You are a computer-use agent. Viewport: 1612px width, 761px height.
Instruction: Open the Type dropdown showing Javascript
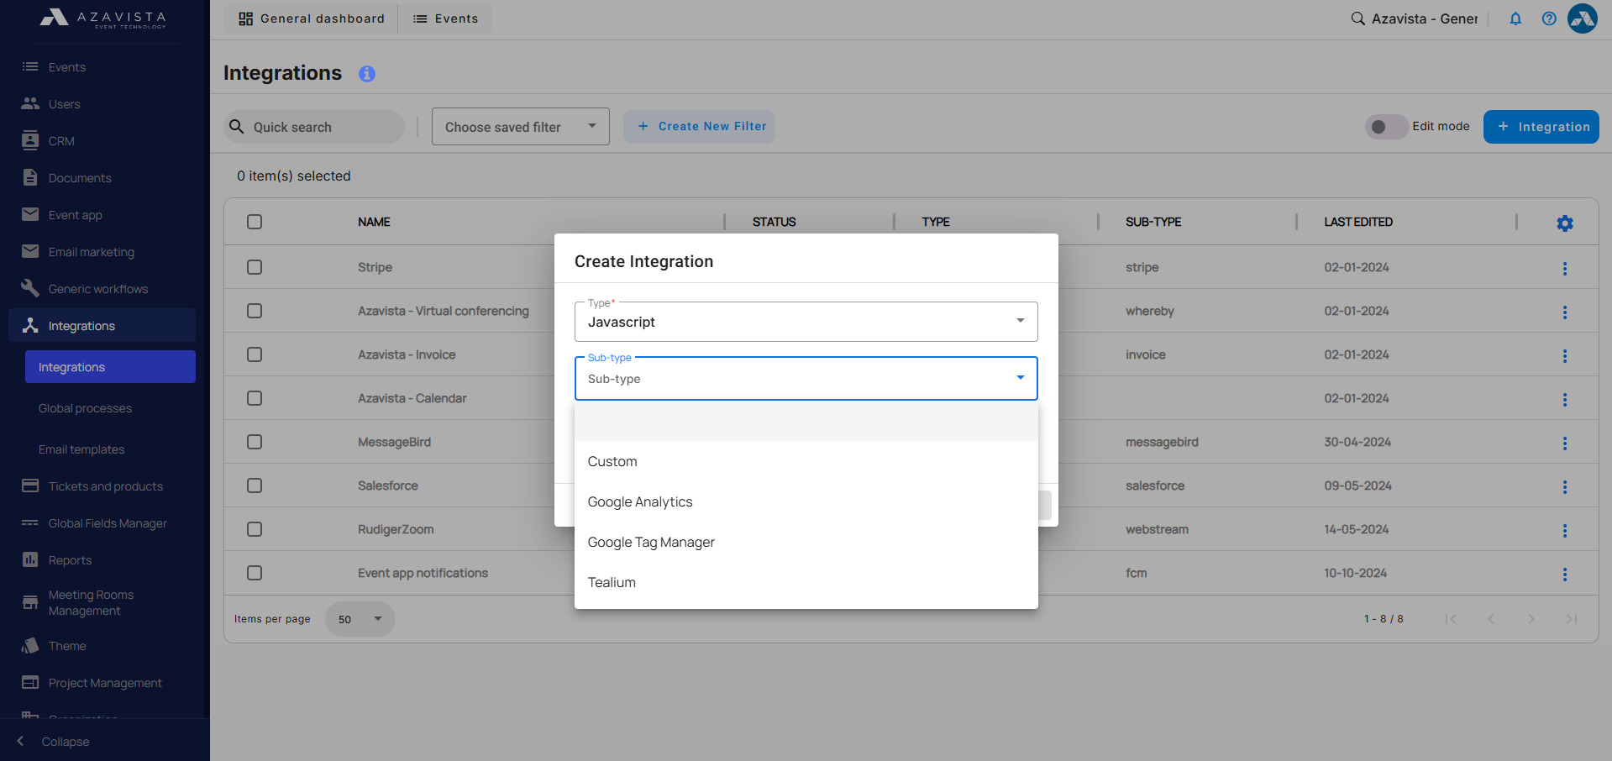tap(806, 322)
